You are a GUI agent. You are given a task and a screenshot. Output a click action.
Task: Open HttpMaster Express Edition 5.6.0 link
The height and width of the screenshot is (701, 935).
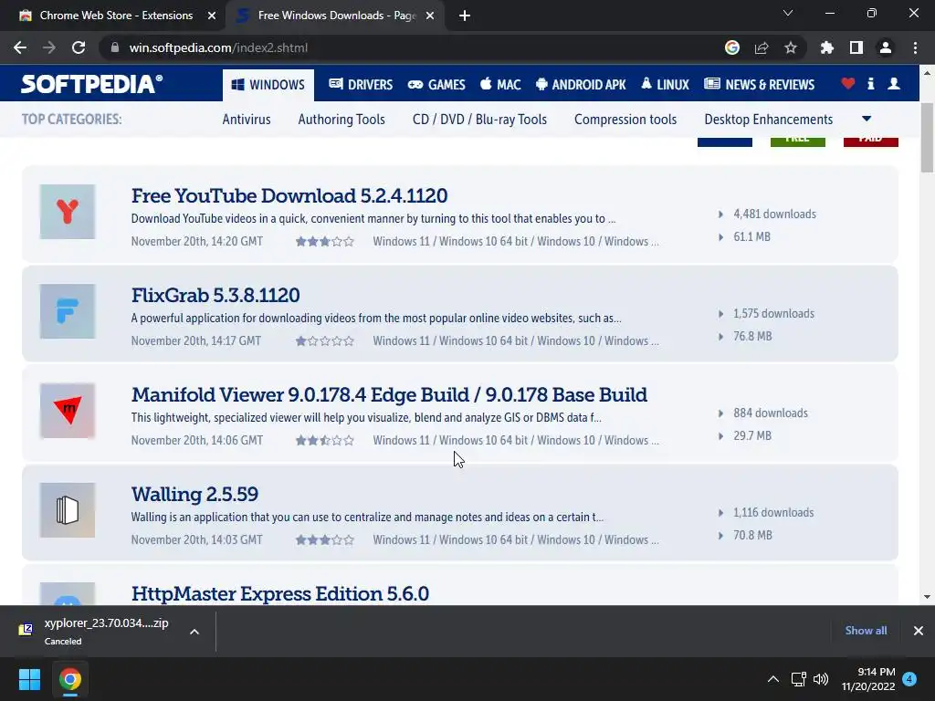pyautogui.click(x=279, y=593)
